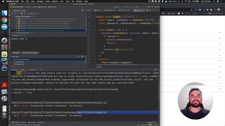Open run configuration dropdown in toolbar
This screenshot has height=126, width=225.
tap(116, 7)
